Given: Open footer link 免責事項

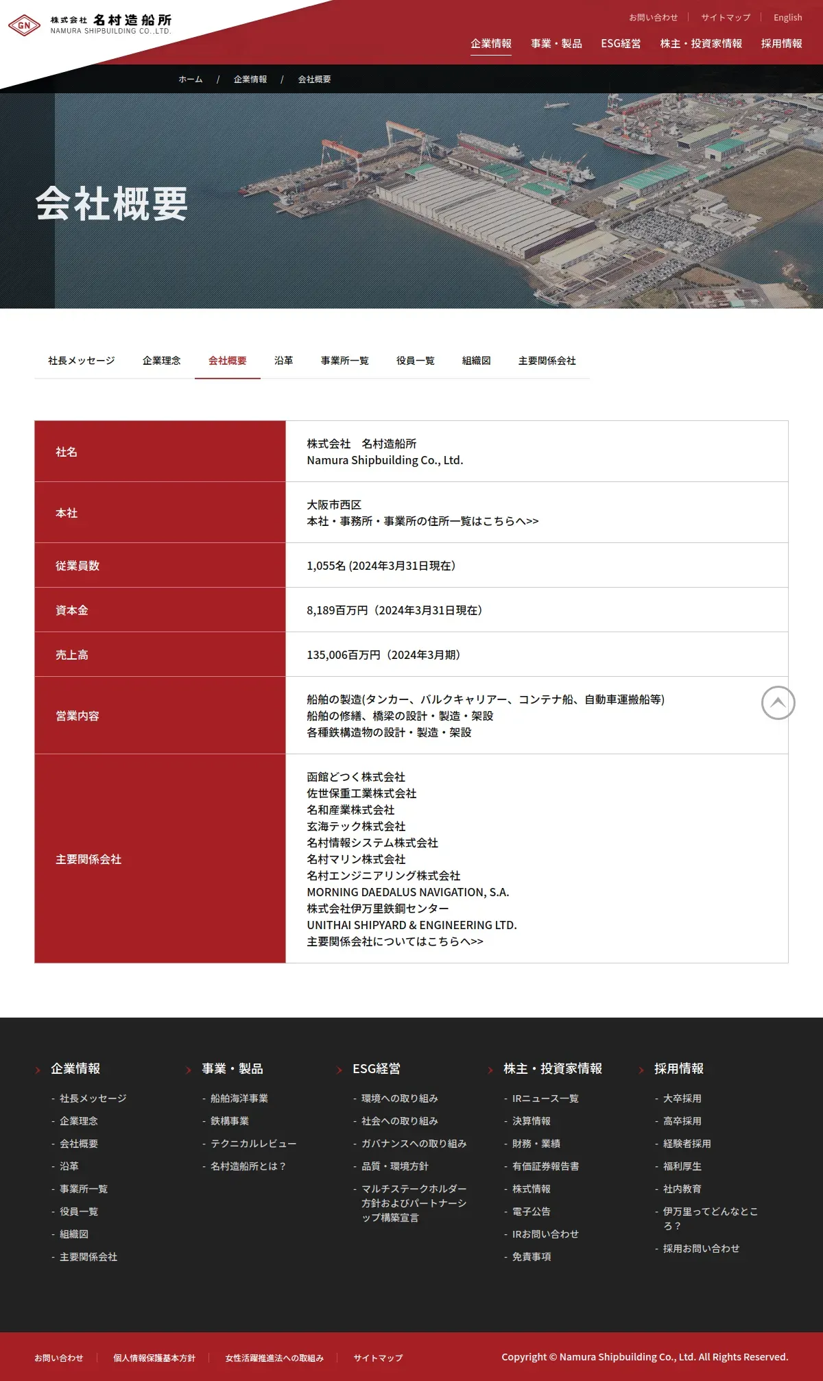Looking at the screenshot, I should [532, 1257].
